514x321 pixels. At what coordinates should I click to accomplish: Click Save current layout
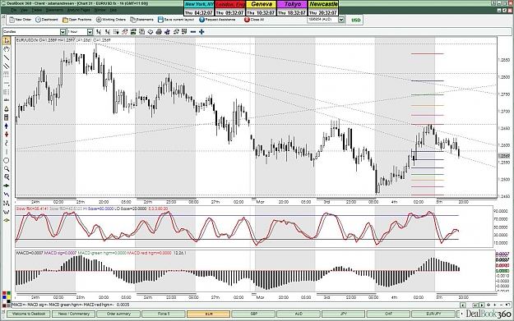click(x=176, y=20)
